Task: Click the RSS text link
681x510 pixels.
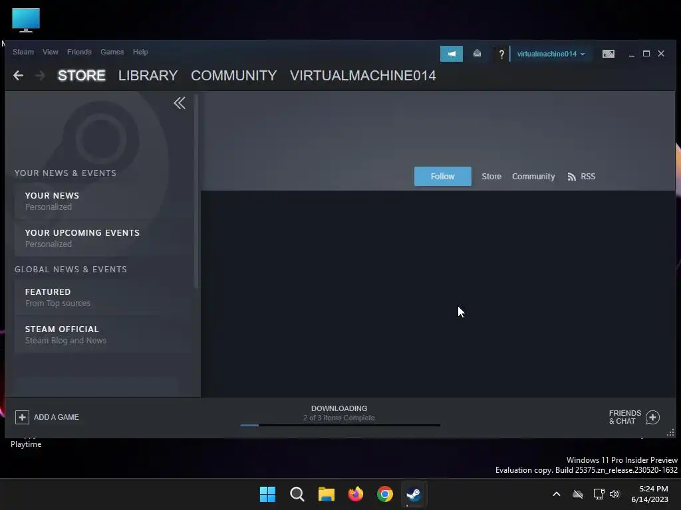Action: (588, 177)
